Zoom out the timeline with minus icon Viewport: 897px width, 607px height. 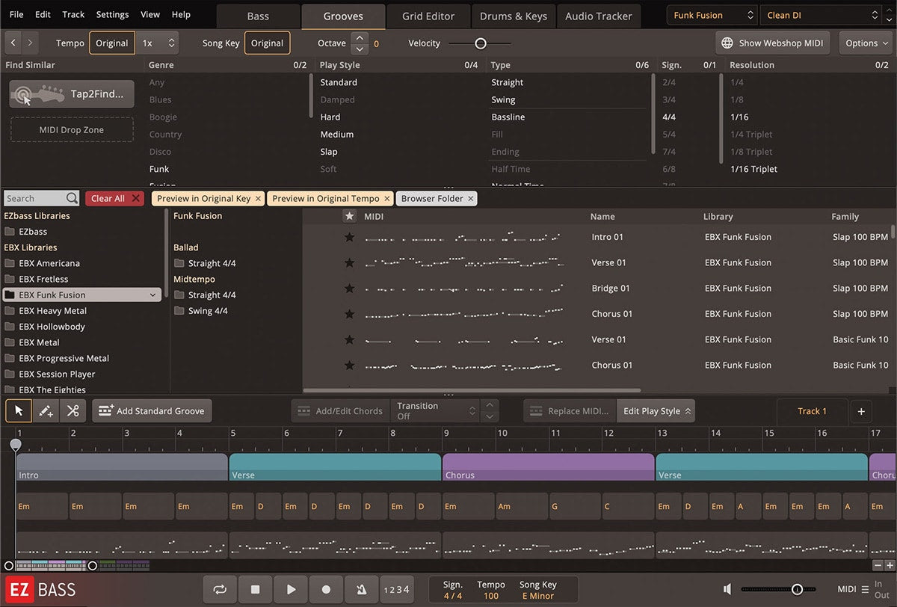click(x=878, y=566)
